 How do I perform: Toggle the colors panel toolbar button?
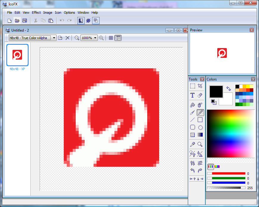click(x=89, y=21)
